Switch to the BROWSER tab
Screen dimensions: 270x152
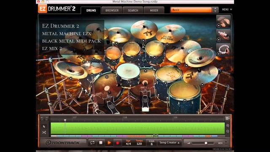pos(112,10)
